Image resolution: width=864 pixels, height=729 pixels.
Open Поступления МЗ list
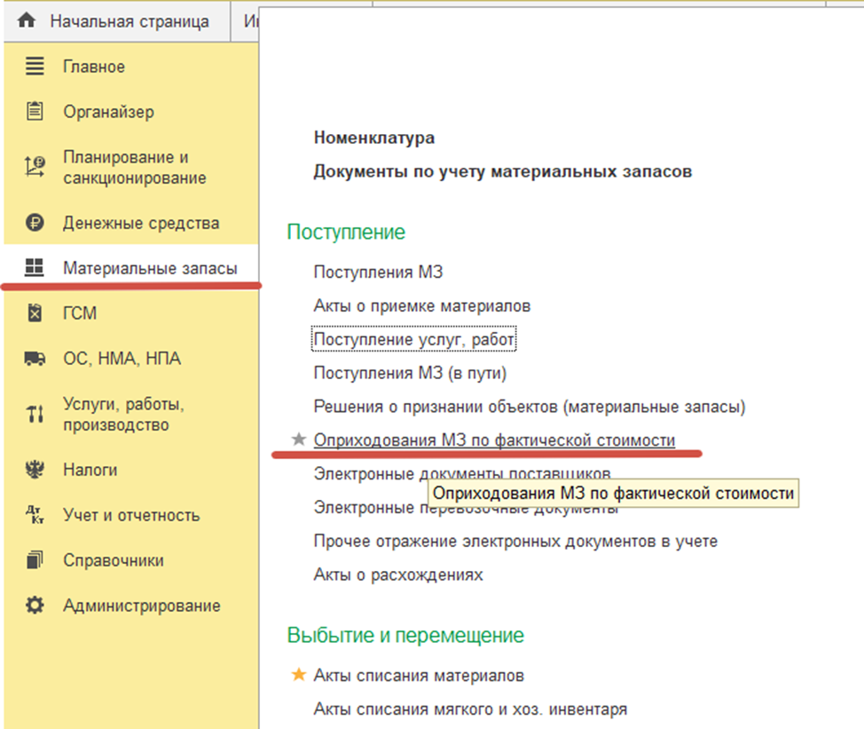click(378, 272)
